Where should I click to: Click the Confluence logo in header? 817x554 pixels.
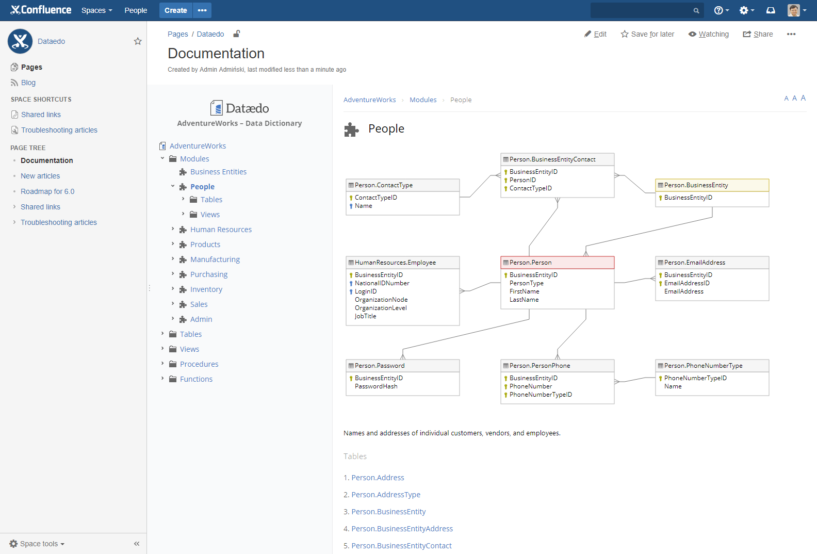point(41,10)
